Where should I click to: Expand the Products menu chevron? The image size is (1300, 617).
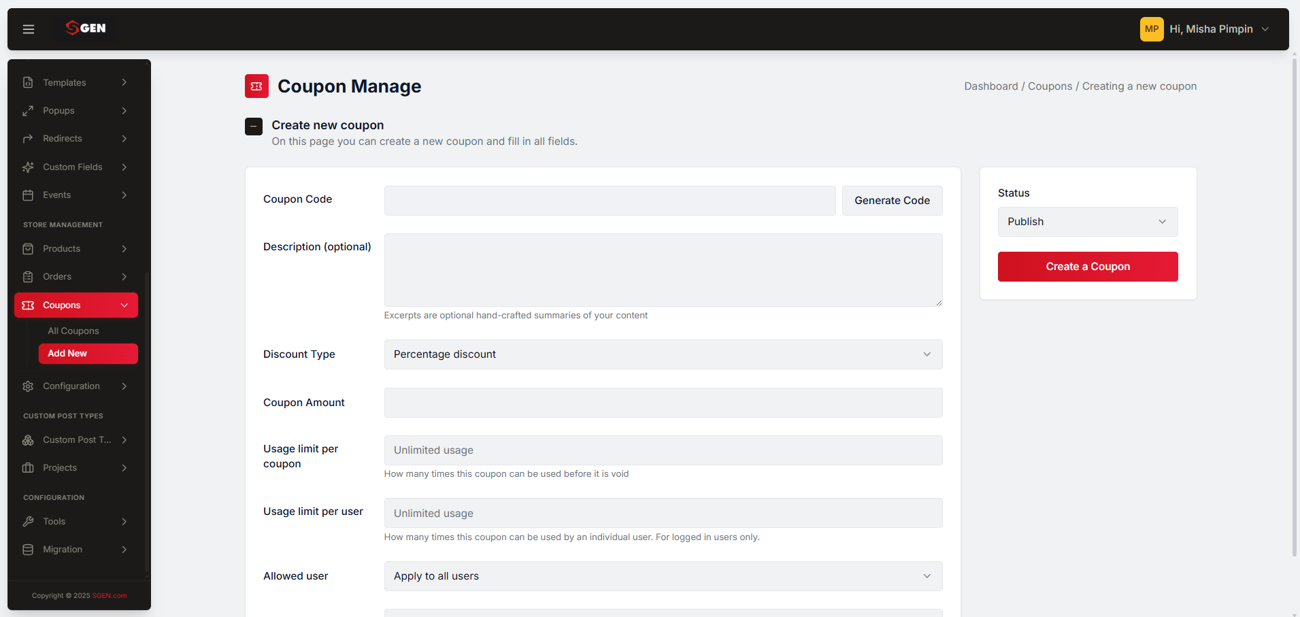(124, 249)
